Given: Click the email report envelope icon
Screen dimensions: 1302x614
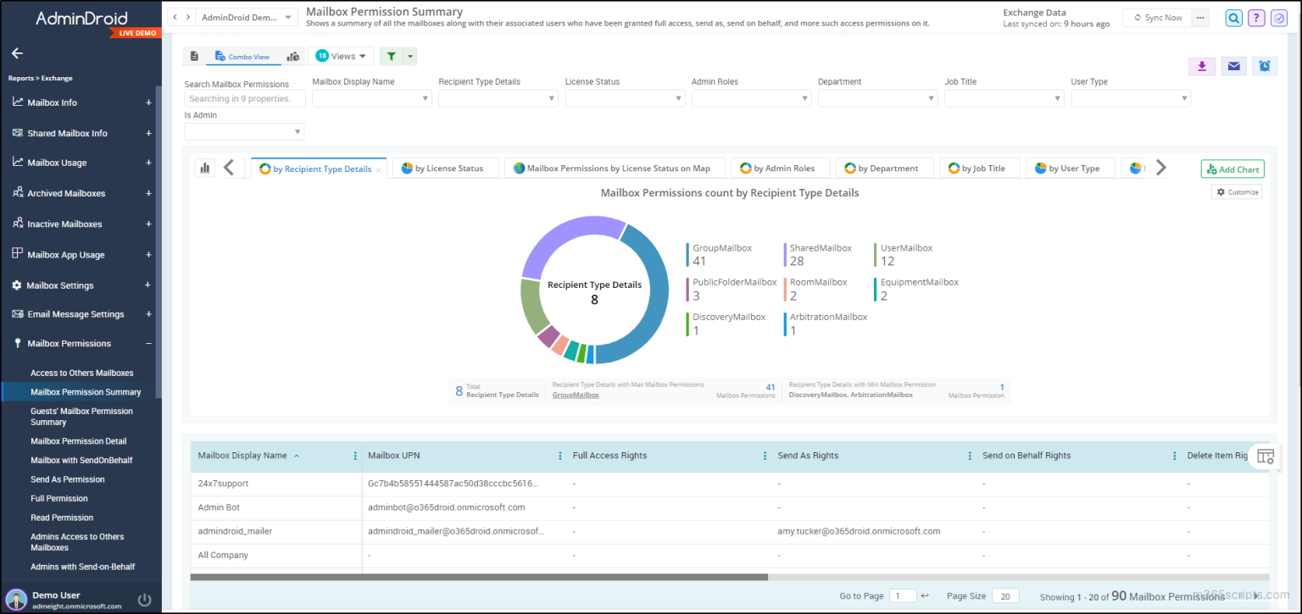Looking at the screenshot, I should 1233,65.
